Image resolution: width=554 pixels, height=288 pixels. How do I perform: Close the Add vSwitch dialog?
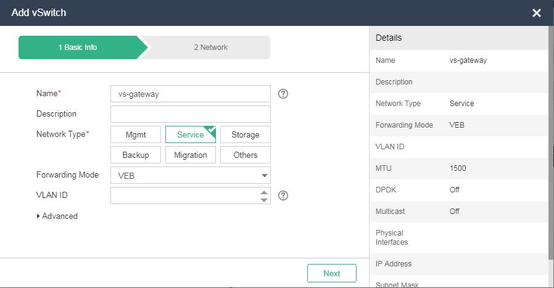pos(536,13)
